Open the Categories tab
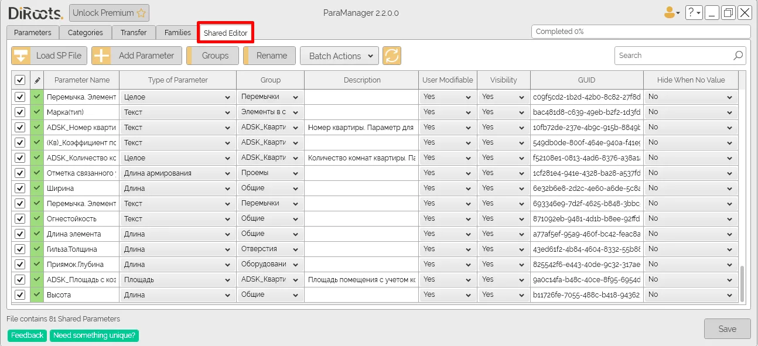The height and width of the screenshot is (346, 758). (x=85, y=33)
